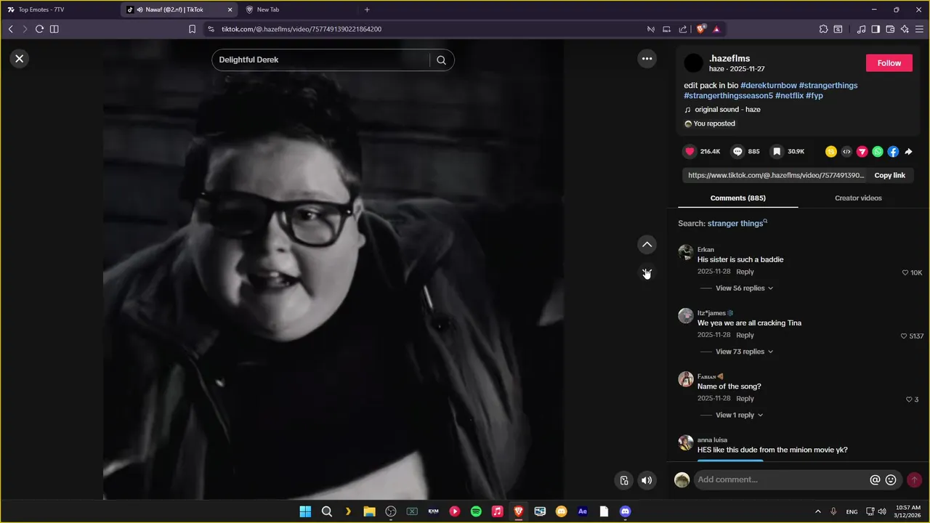This screenshot has width=930, height=523.
Task: Like Fabian's comment with 3 likes
Action: pos(909,400)
